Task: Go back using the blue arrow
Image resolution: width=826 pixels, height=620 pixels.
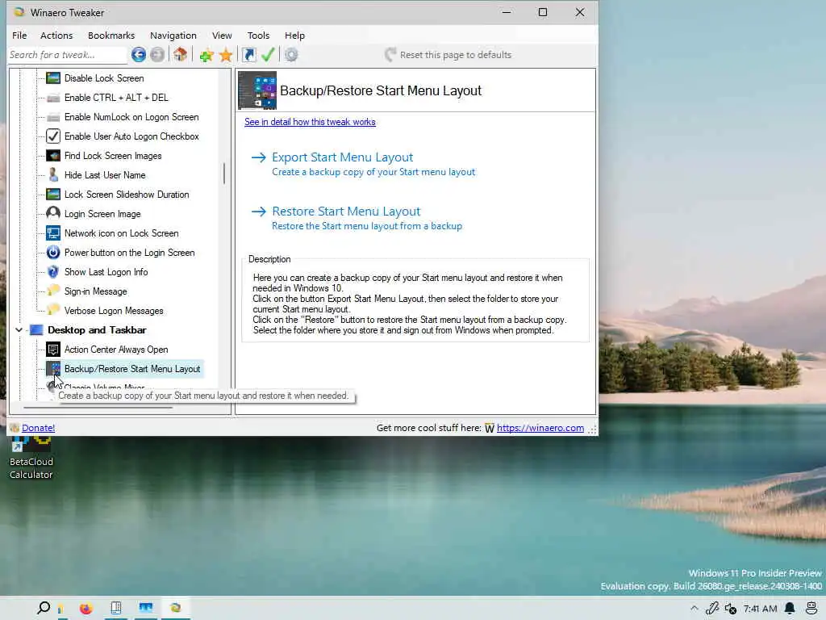Action: [139, 54]
